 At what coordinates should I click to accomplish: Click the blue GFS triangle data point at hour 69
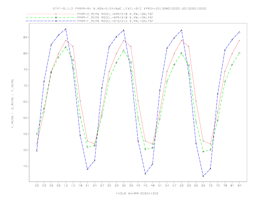pyautogui.click(x=203, y=176)
